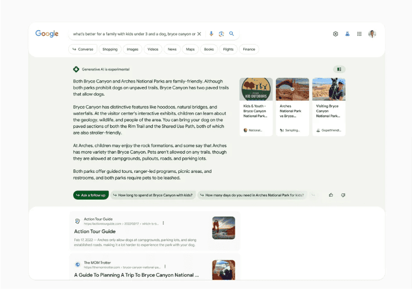Image resolution: width=412 pixels, height=307 pixels.
Task: Switch to Finance results
Action: click(249, 49)
